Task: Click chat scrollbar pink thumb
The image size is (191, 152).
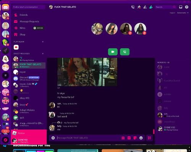Action: pos(154,131)
